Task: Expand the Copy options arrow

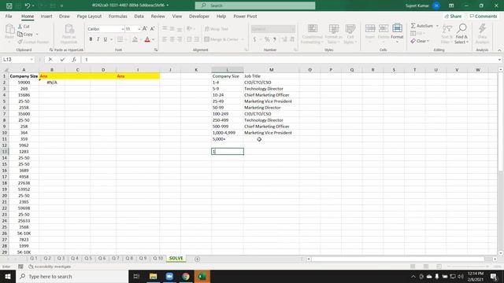Action: click(x=37, y=35)
